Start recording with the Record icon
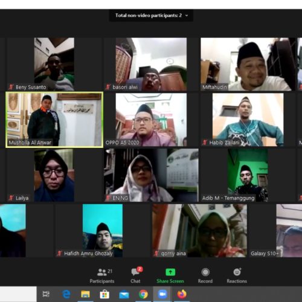The image size is (302, 302). 205,272
